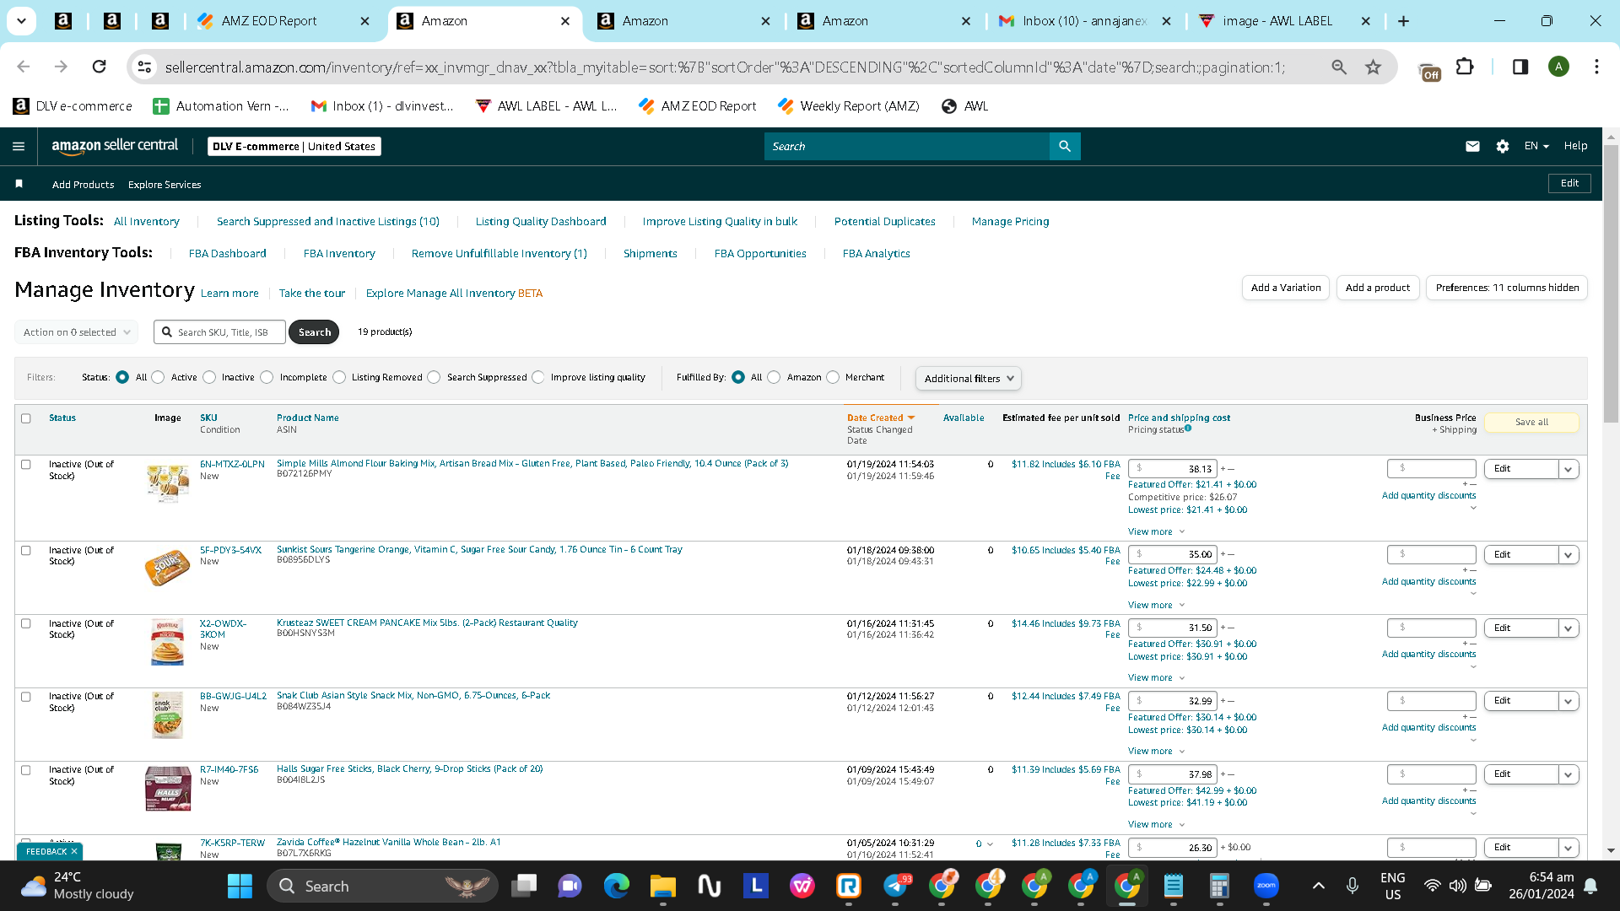This screenshot has height=911, width=1620.
Task: Choose the Search Suppressed status radio
Action: 434,378
